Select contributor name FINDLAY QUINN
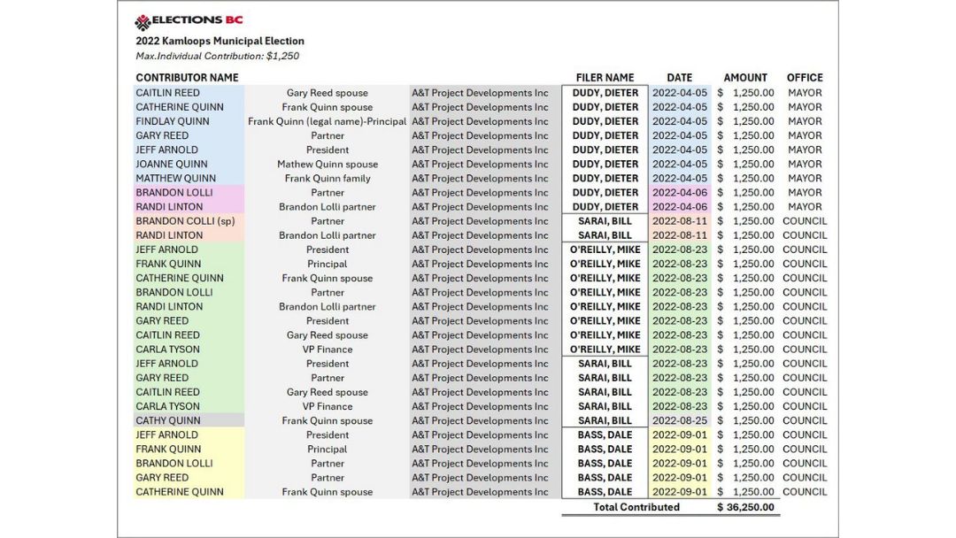The height and width of the screenshot is (538, 956). pos(173,121)
